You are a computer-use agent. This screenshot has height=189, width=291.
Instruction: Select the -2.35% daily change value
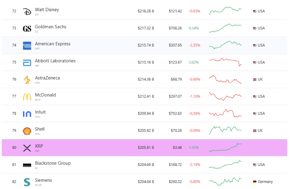195,45
